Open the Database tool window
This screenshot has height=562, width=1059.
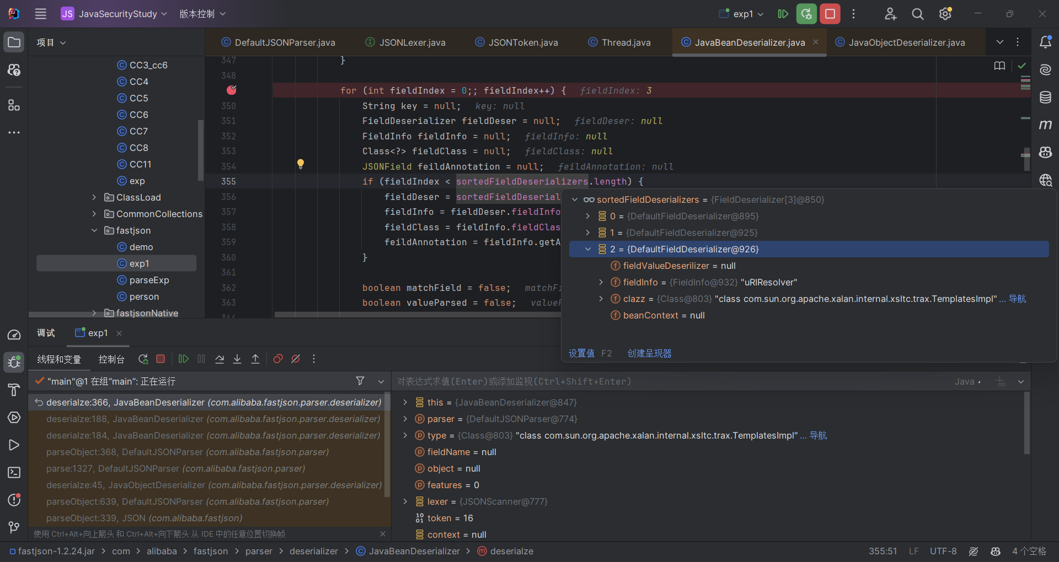click(1045, 98)
